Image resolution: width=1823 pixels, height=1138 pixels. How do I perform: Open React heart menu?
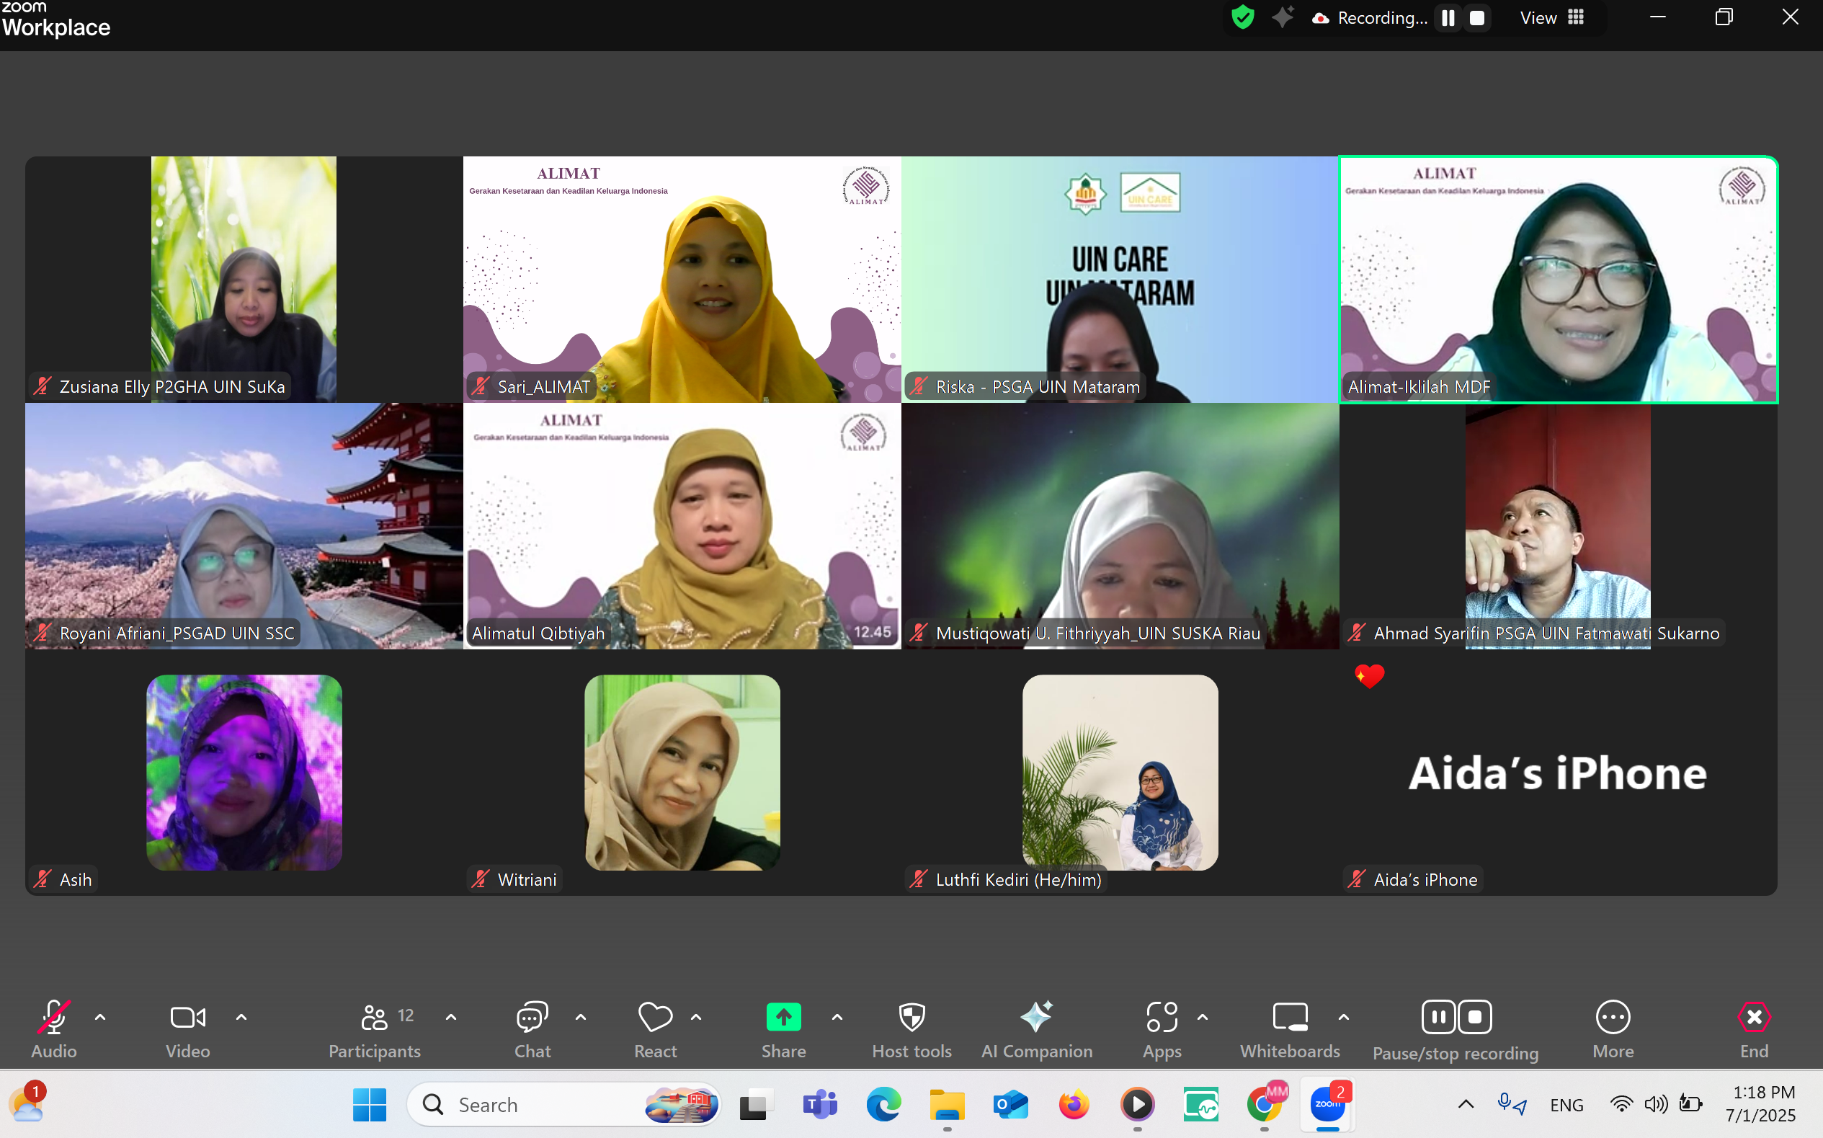[655, 1029]
